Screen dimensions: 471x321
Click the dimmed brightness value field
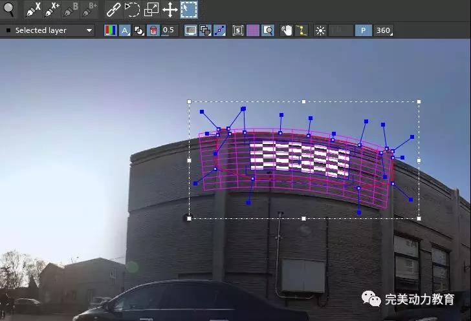pyautogui.click(x=340, y=30)
